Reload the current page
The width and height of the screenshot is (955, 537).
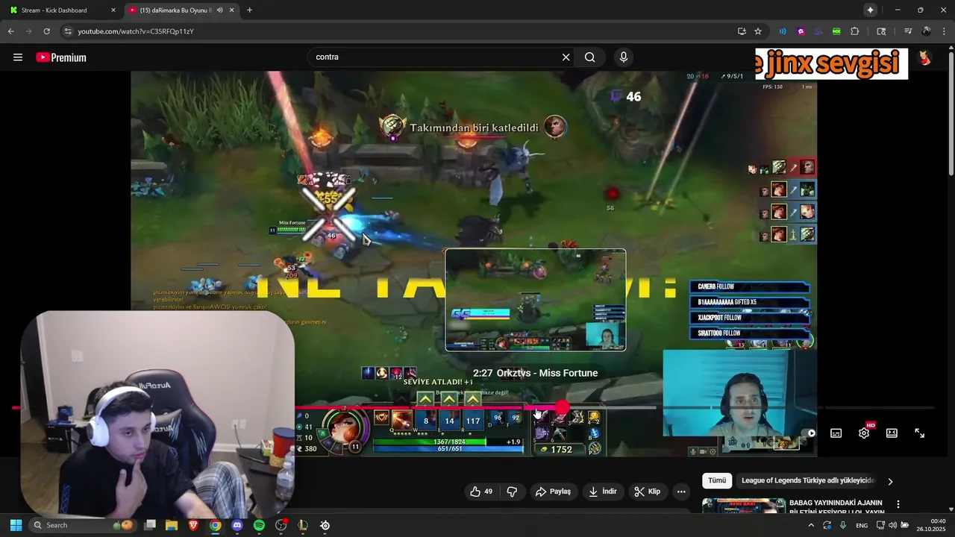[46, 31]
